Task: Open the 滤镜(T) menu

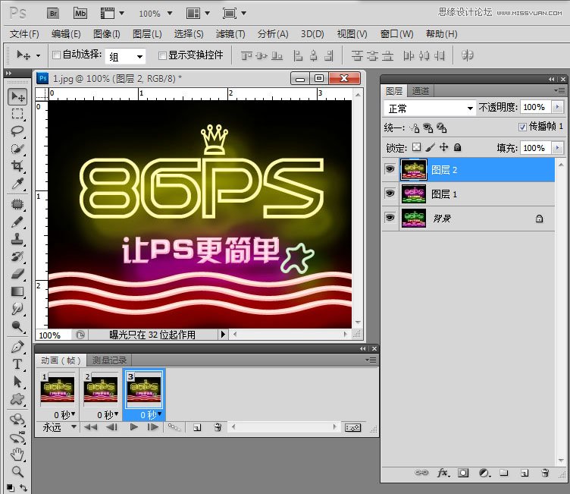Action: pyautogui.click(x=230, y=34)
